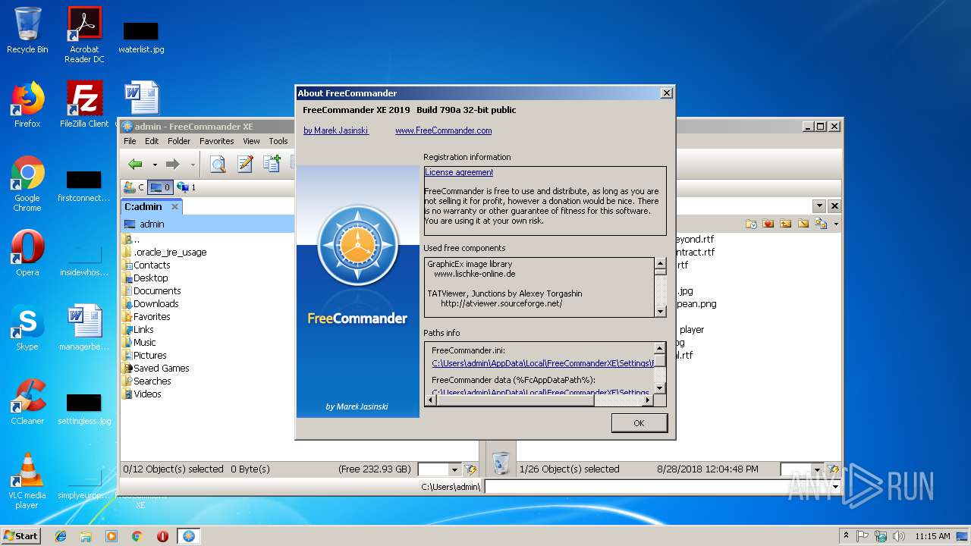Click the synchronize panels icon in right panel

pyautogui.click(x=821, y=224)
